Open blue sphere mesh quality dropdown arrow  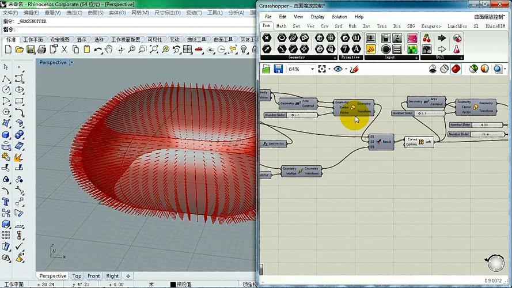point(505,69)
